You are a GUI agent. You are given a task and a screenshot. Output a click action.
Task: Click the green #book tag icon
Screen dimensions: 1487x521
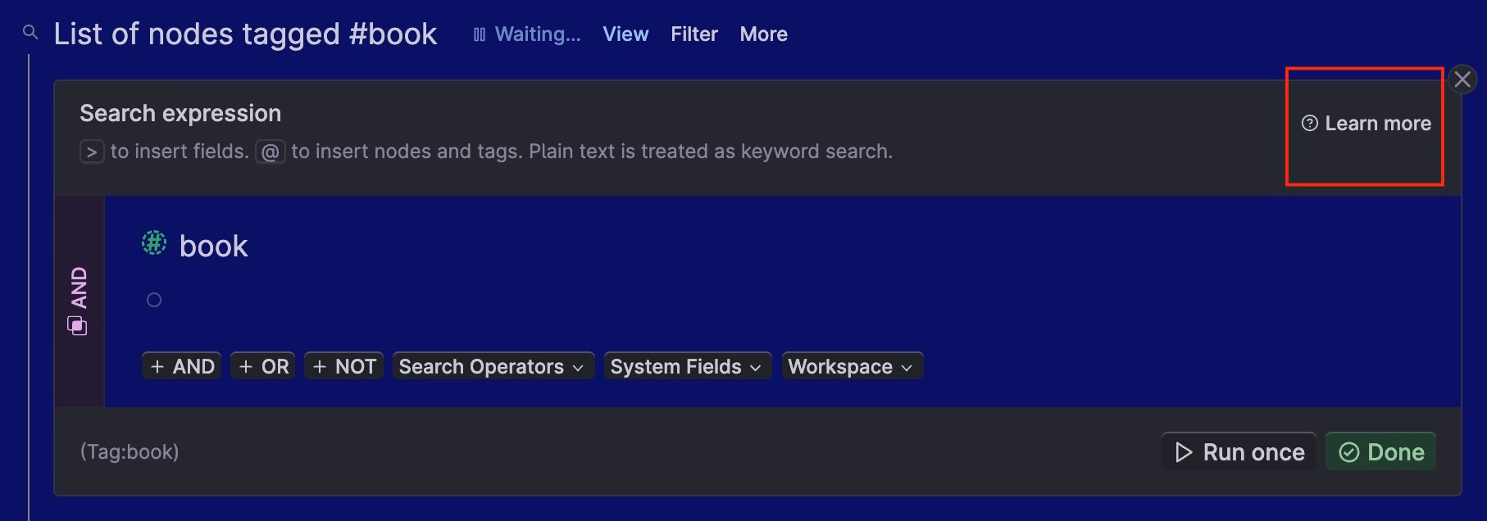click(154, 242)
